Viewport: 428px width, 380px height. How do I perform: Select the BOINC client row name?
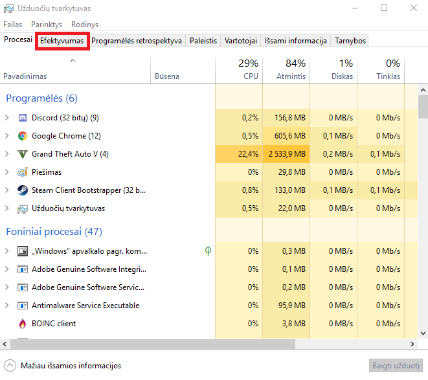[54, 324]
